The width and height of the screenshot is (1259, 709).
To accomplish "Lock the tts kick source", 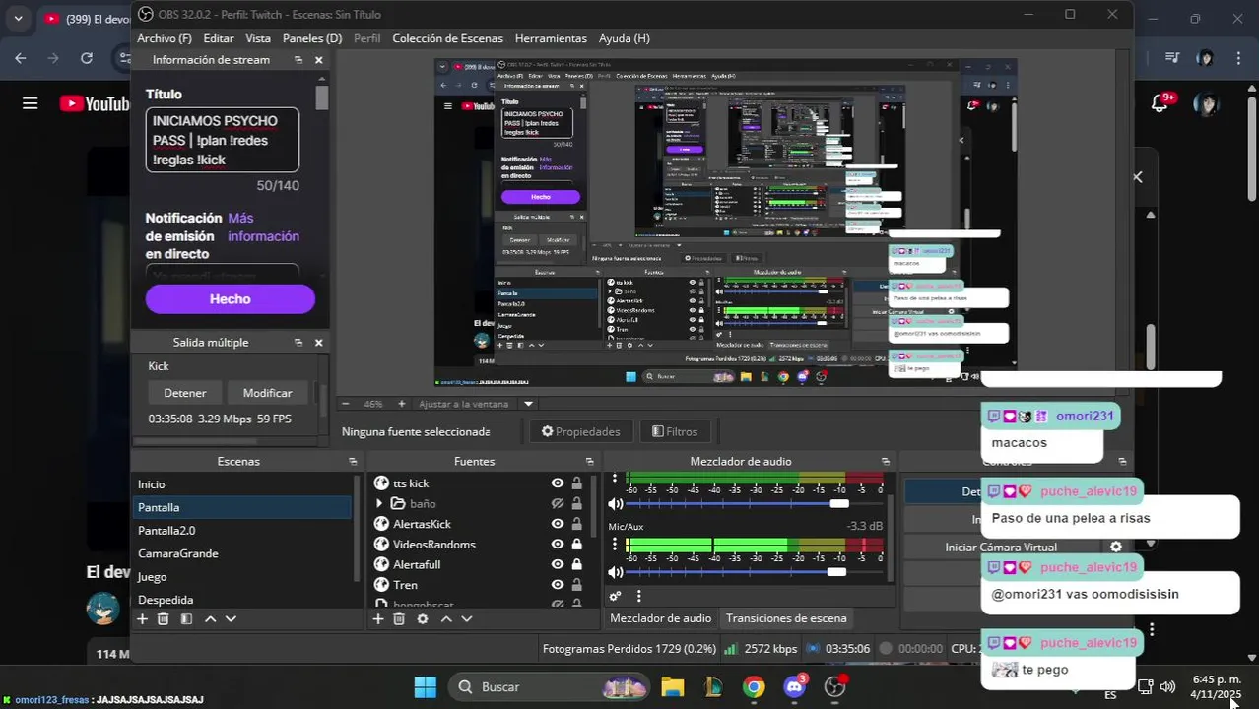I will click(x=577, y=483).
